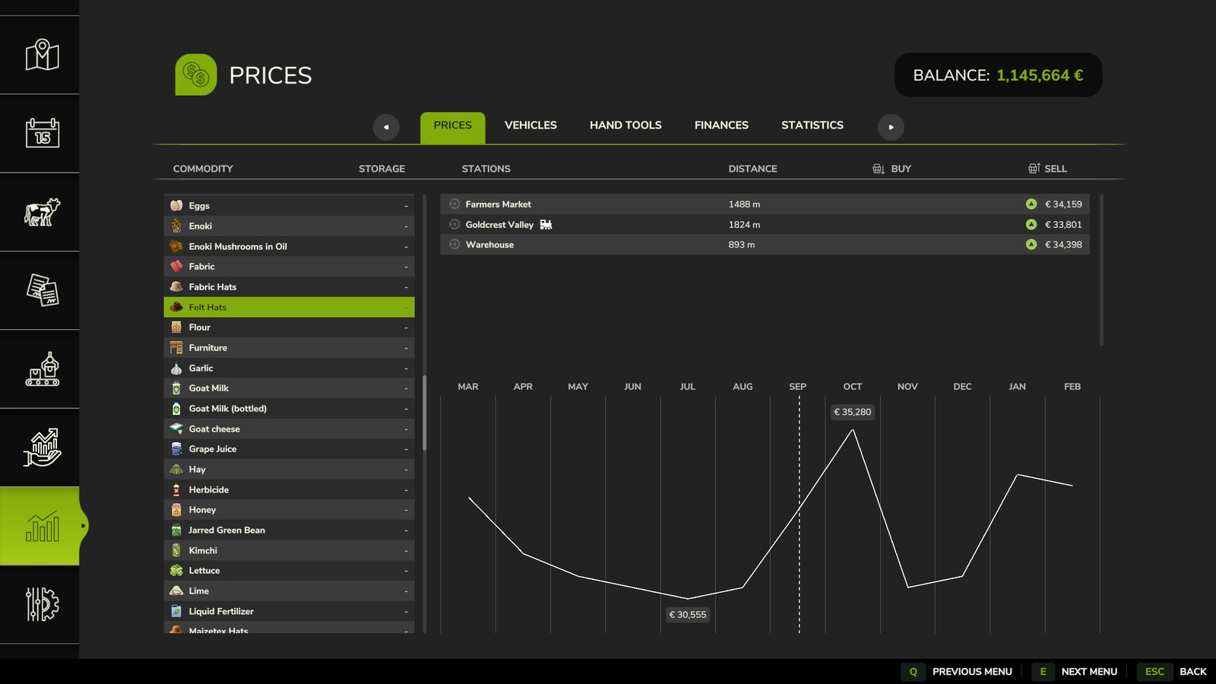Toggle the marker icon for Warehouse
Viewport: 1216px width, 684px height.
click(x=454, y=245)
